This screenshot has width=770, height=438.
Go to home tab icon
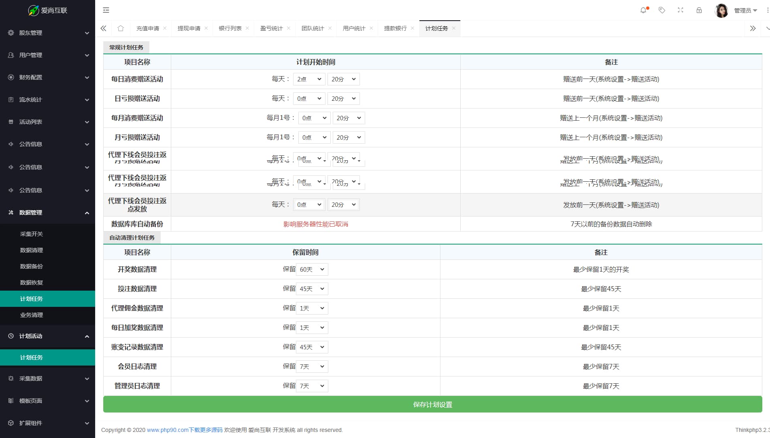tap(121, 28)
